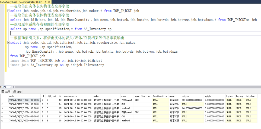
Task: Click memo cell 赔率10倍 in row 1
Action: tap(175, 100)
